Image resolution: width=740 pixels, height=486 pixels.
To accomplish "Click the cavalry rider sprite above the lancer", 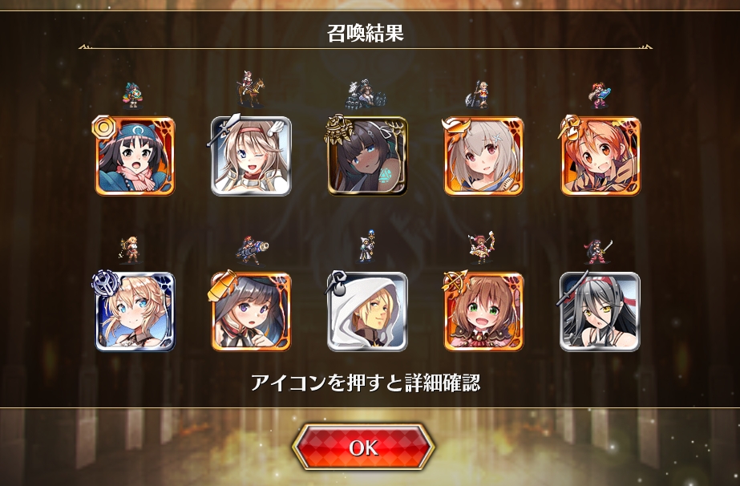I will coord(251,89).
